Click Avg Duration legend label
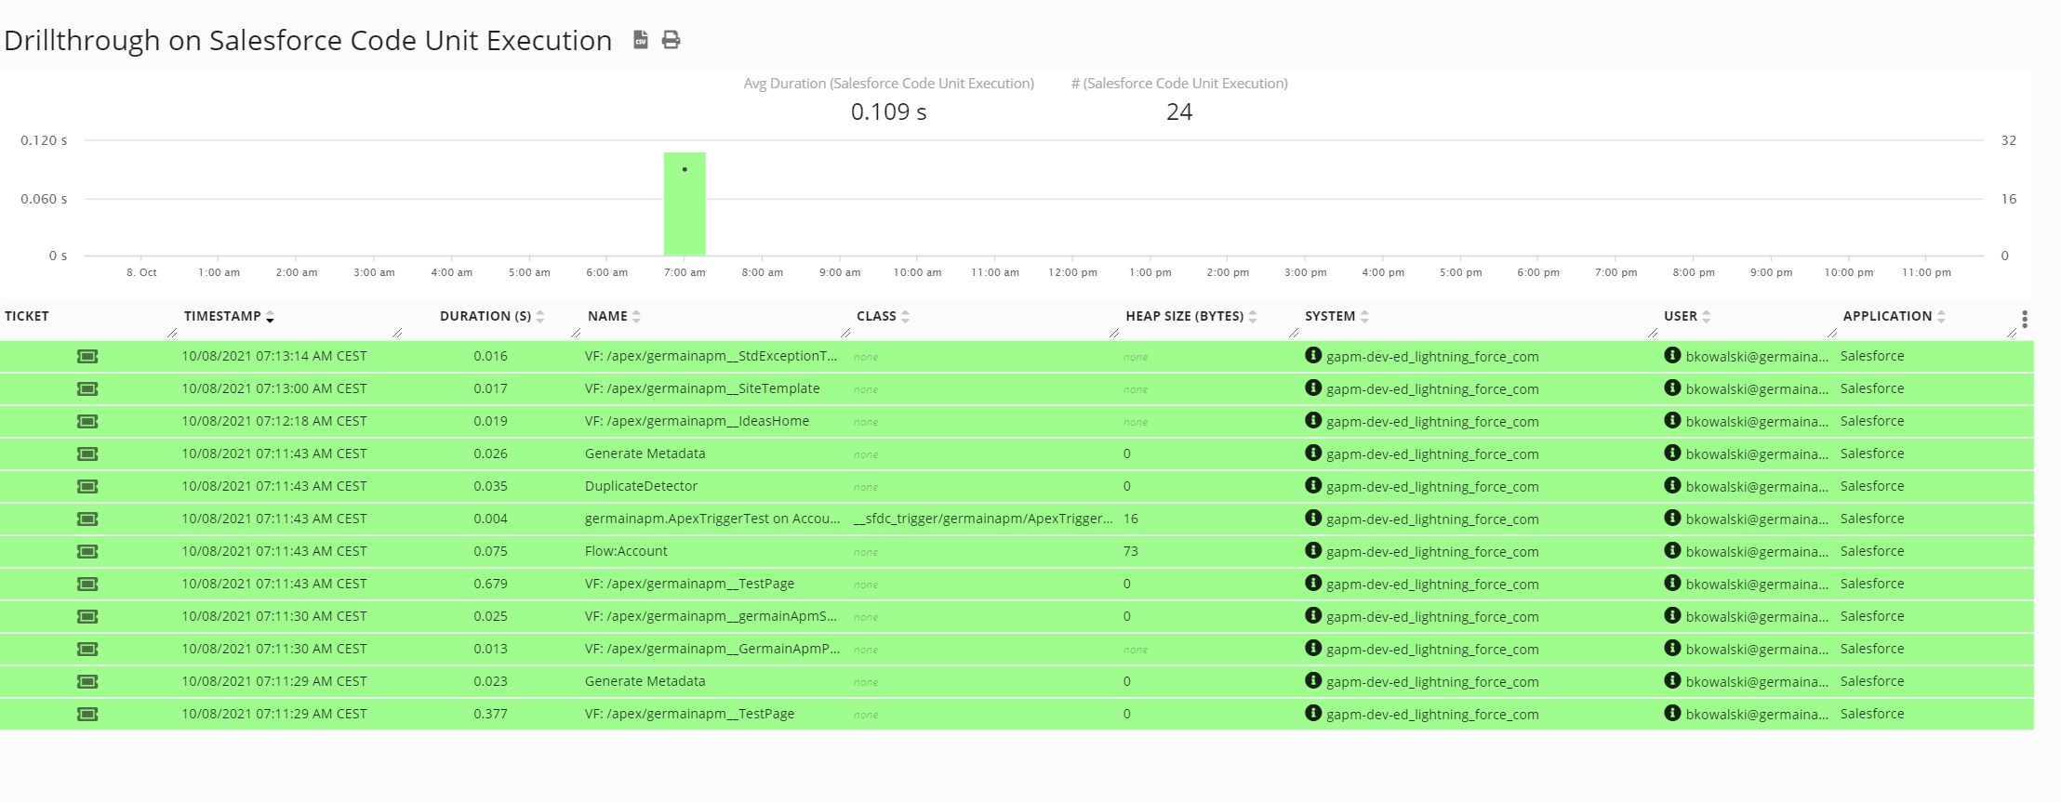The width and height of the screenshot is (2061, 802). [888, 84]
